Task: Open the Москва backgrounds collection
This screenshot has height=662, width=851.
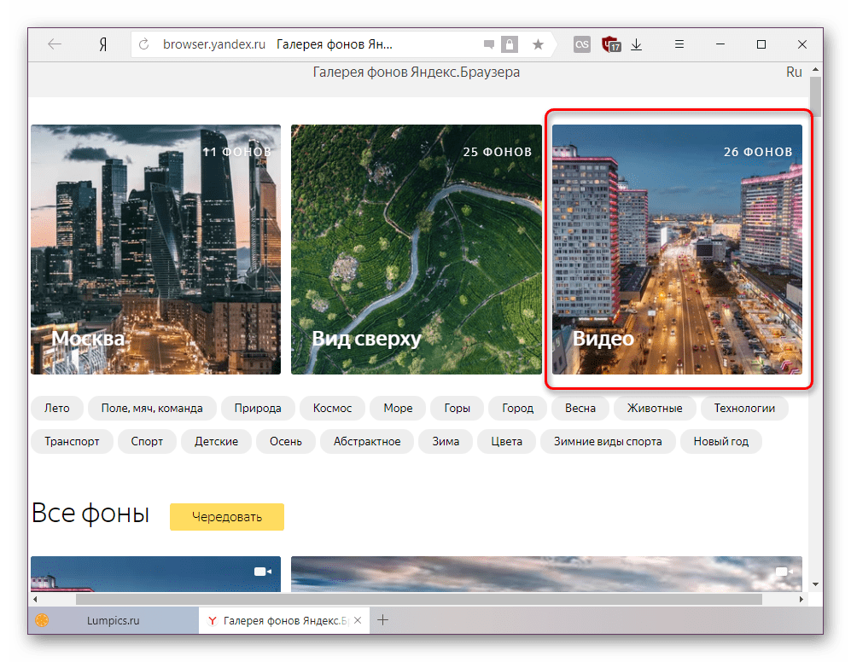Action: pos(155,249)
